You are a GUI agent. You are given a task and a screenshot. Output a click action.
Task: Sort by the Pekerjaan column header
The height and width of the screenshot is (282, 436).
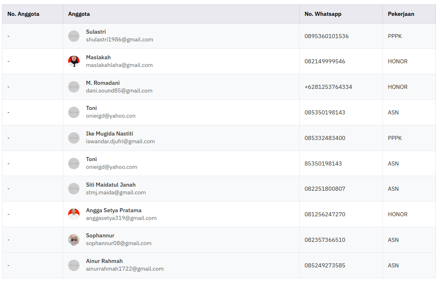(401, 14)
